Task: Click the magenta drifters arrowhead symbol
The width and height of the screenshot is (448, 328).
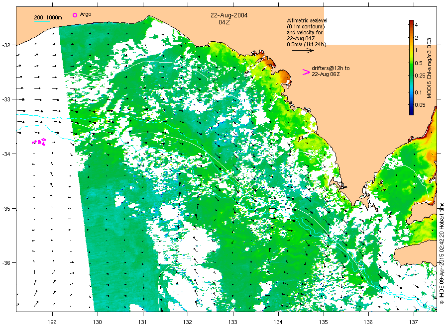Action: [x=306, y=72]
